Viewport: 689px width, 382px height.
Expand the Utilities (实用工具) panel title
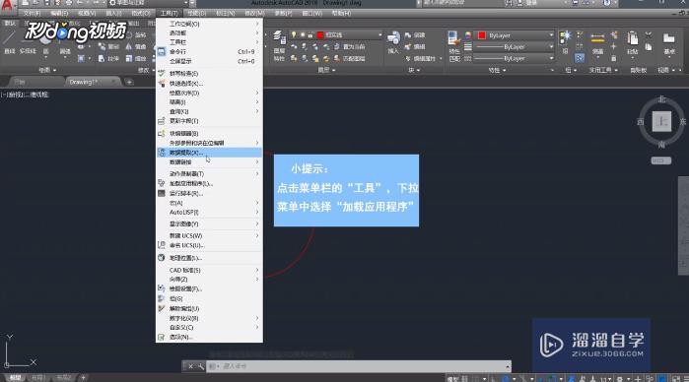pyautogui.click(x=603, y=70)
